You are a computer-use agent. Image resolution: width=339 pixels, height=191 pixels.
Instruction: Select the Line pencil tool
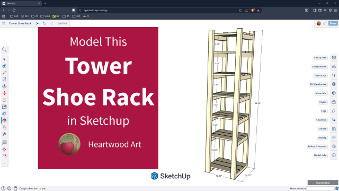pos(4,73)
